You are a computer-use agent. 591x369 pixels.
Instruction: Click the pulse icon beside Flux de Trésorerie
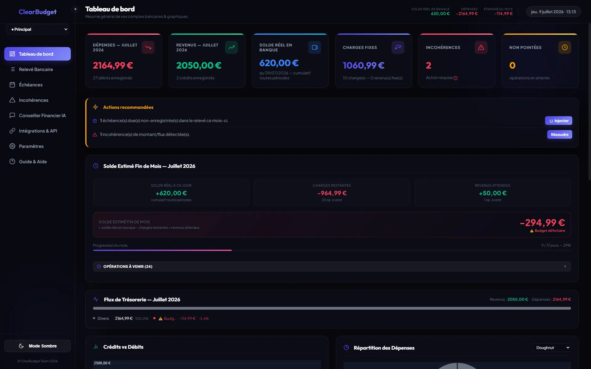click(96, 299)
